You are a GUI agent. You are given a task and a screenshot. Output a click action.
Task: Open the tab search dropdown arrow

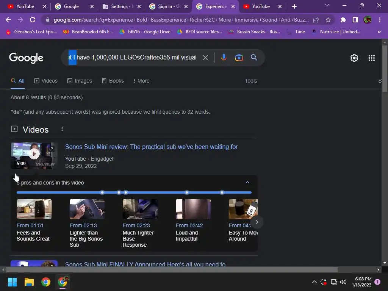327,5
